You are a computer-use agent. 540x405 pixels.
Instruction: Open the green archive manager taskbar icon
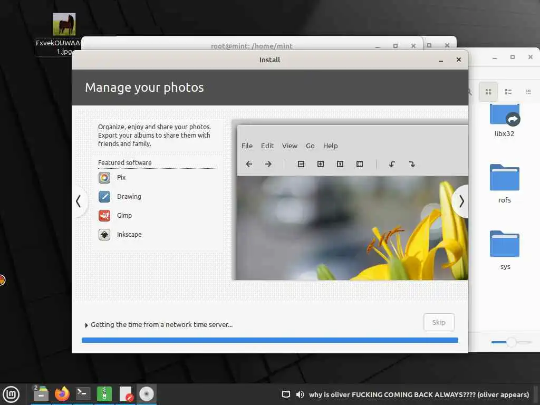click(104, 393)
